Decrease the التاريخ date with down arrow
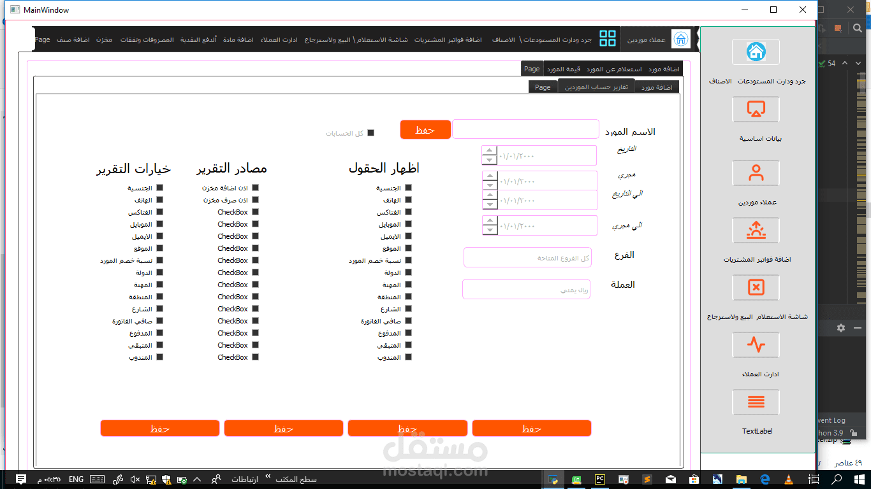 (490, 160)
